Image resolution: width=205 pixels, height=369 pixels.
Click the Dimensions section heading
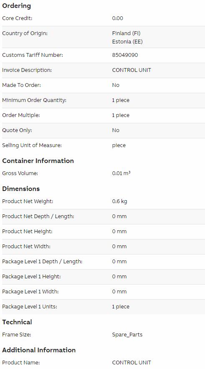click(21, 189)
